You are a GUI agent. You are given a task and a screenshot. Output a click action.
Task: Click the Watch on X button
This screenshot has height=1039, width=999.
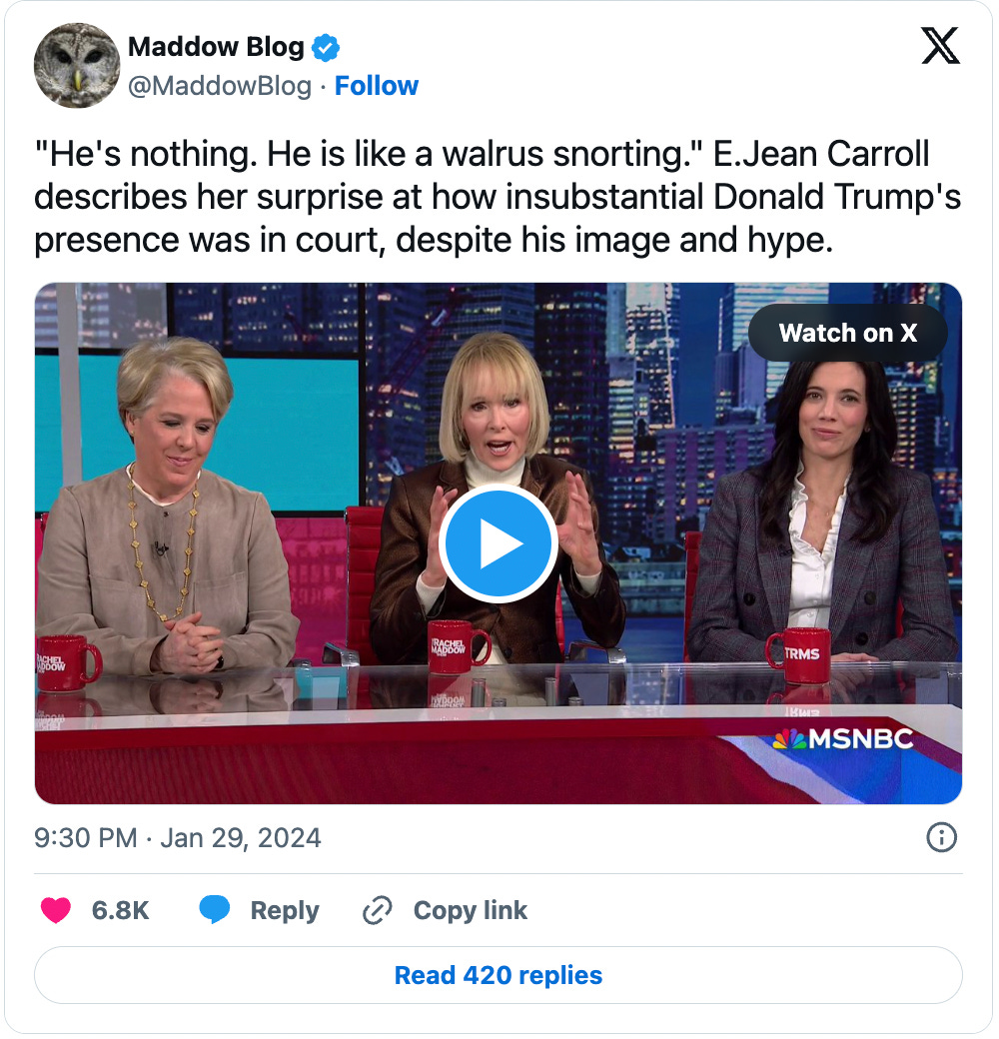click(x=847, y=333)
